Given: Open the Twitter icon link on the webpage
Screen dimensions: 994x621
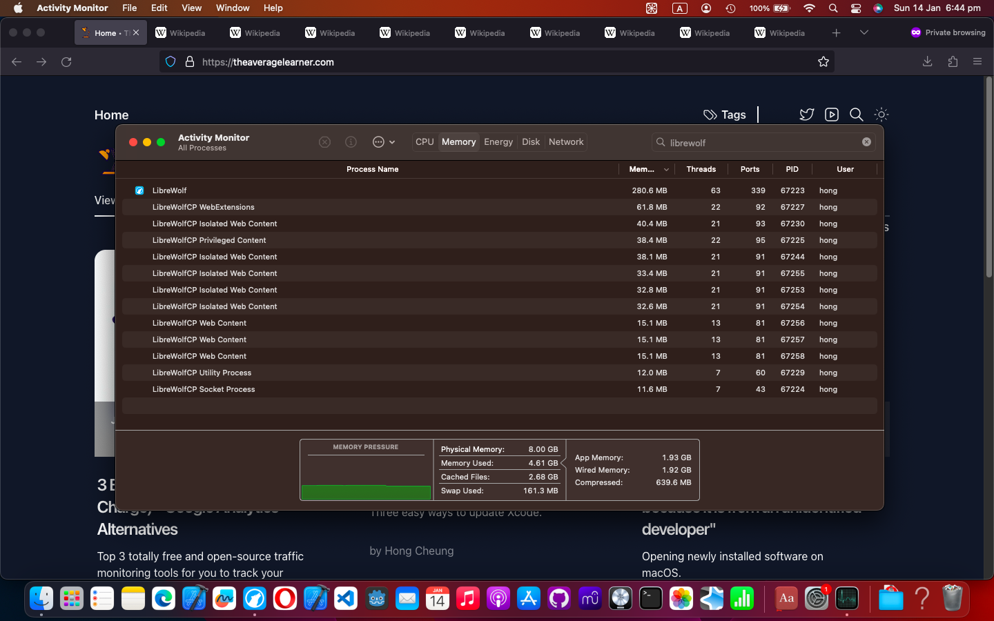Looking at the screenshot, I should pos(807,115).
